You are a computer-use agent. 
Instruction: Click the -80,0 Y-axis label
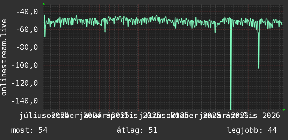(27, 47)
